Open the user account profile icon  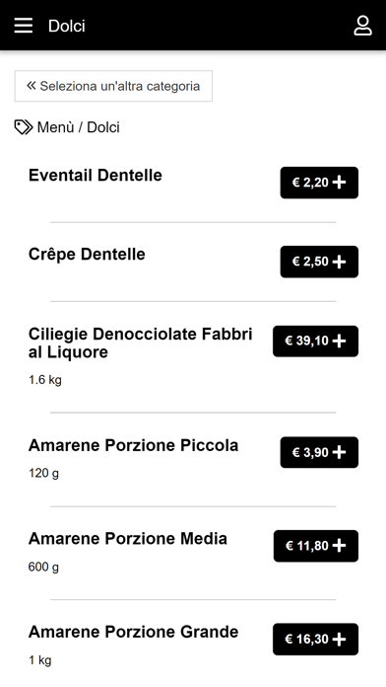point(362,26)
